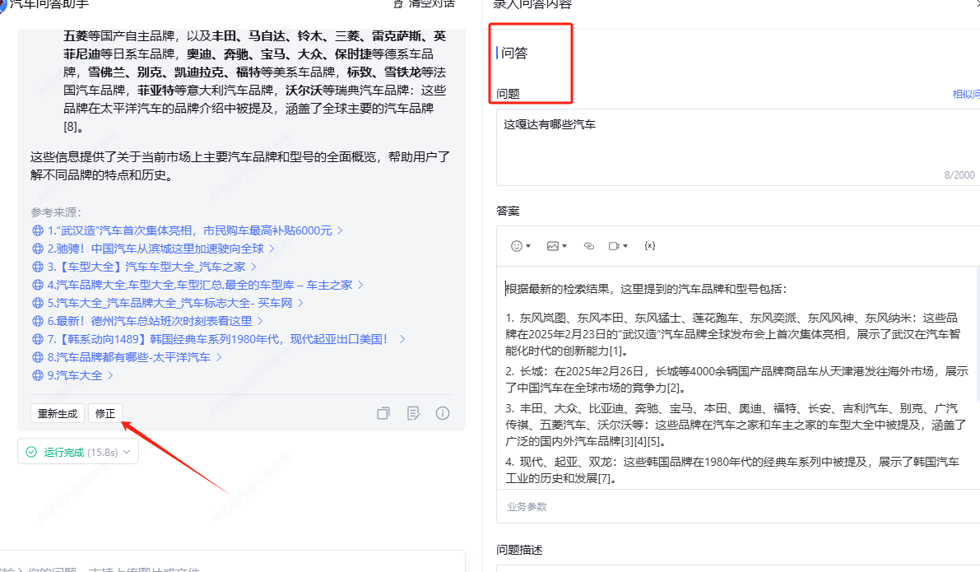Image resolution: width=980 pixels, height=572 pixels.
Task: Insert a link with the chain icon
Action: 589,246
